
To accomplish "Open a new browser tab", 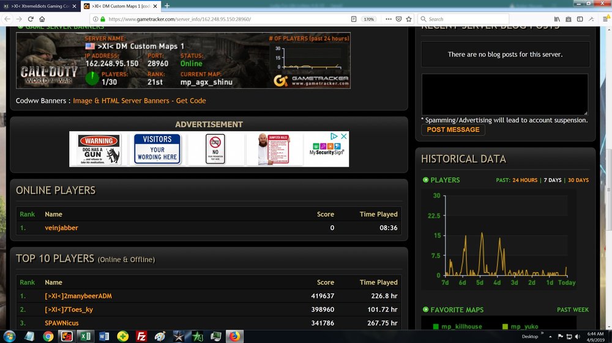I will (x=167, y=5).
